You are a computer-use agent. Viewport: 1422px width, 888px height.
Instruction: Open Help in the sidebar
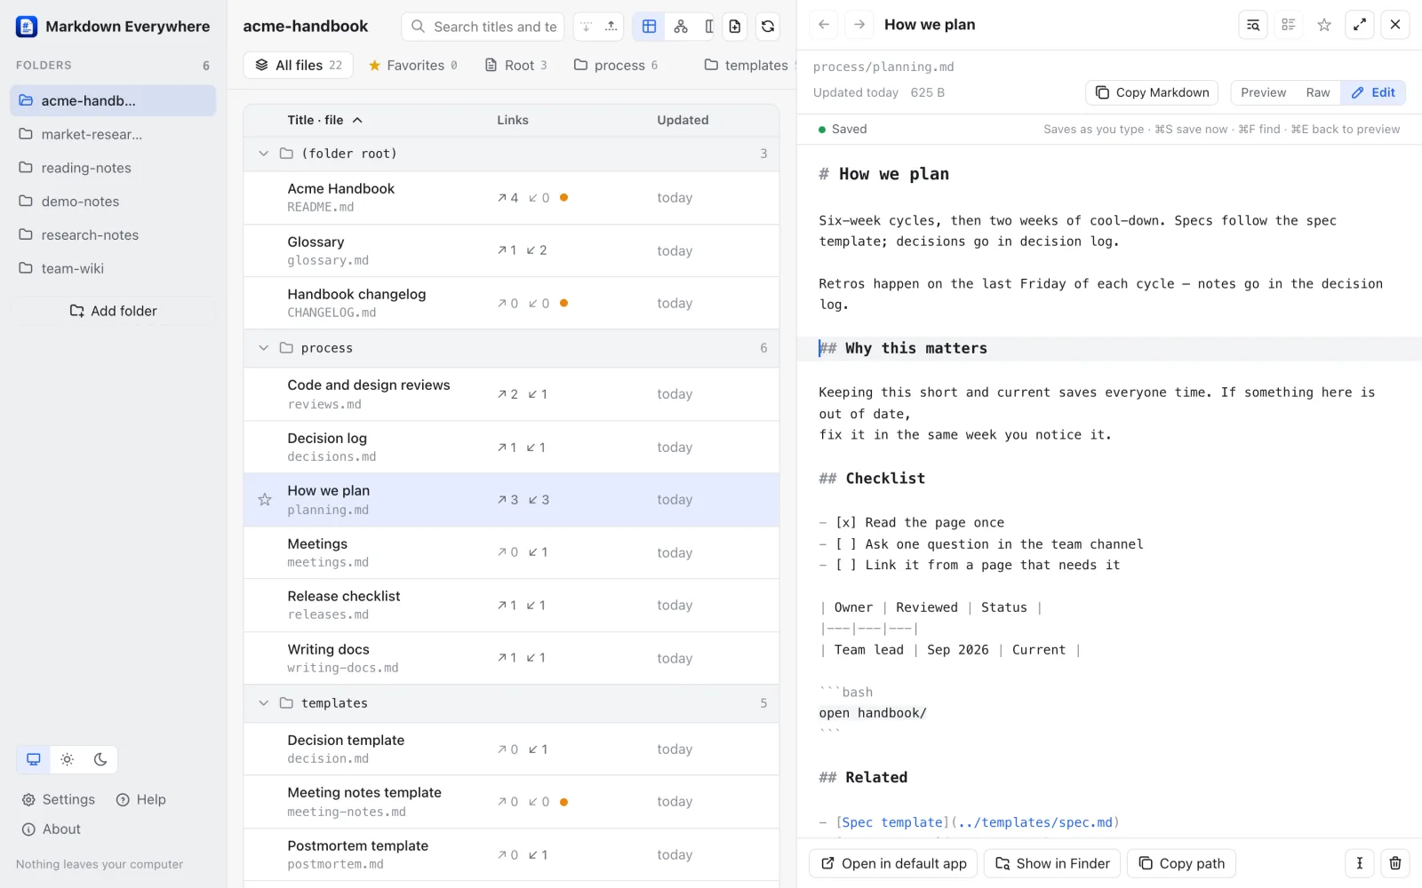[141, 799]
